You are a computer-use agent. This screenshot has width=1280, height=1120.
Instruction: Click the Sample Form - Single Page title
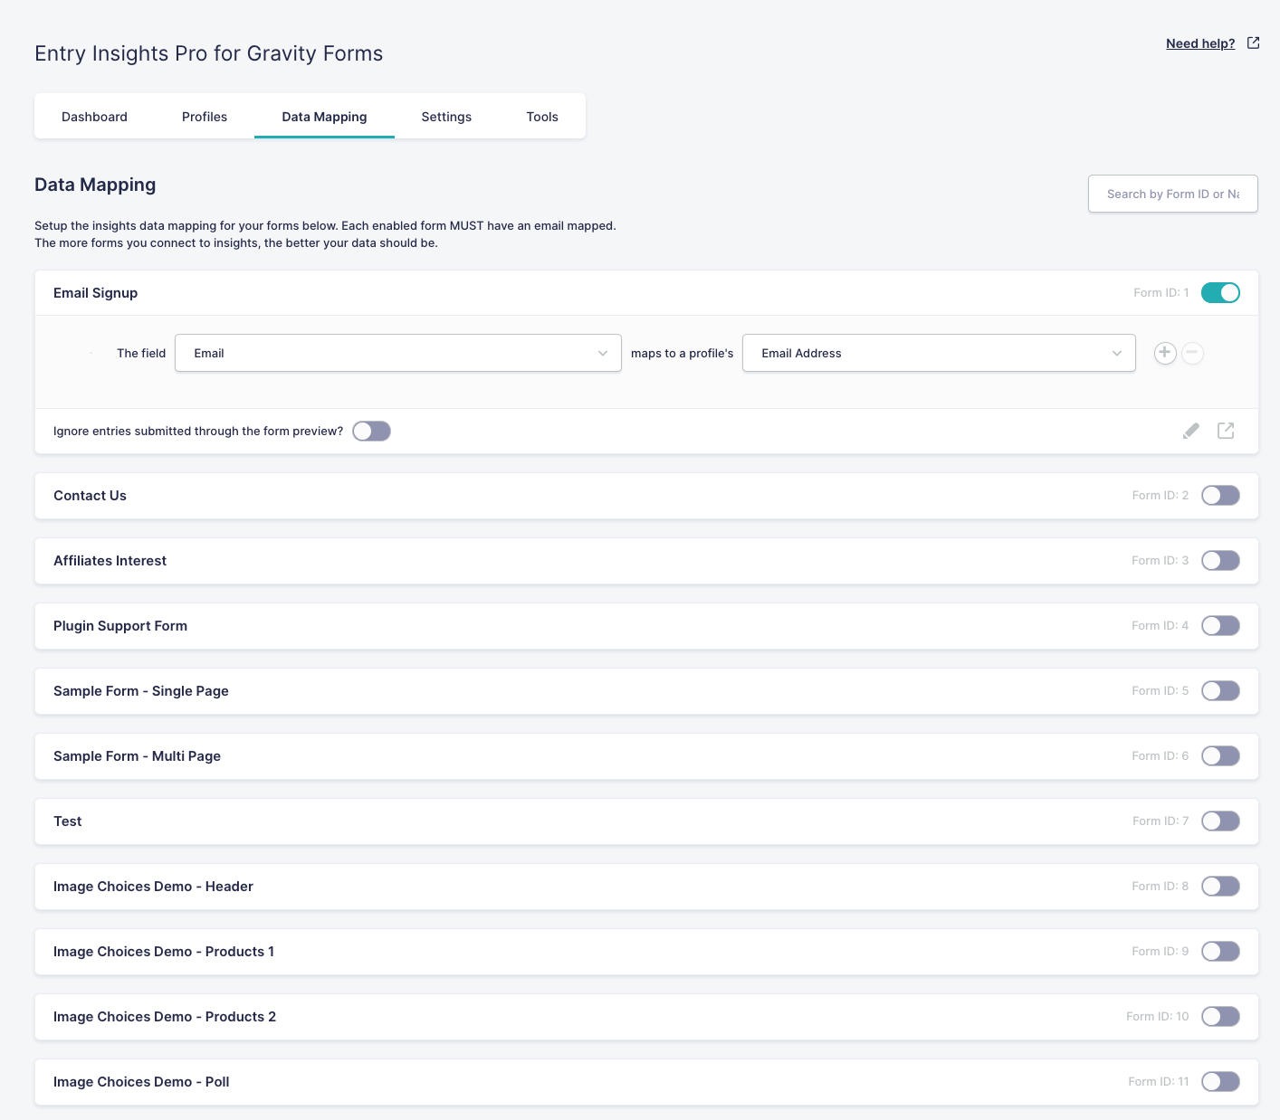[x=141, y=691]
